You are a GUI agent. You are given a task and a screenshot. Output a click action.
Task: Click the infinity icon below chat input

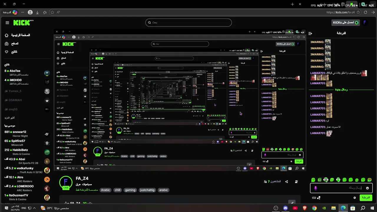[314, 198]
